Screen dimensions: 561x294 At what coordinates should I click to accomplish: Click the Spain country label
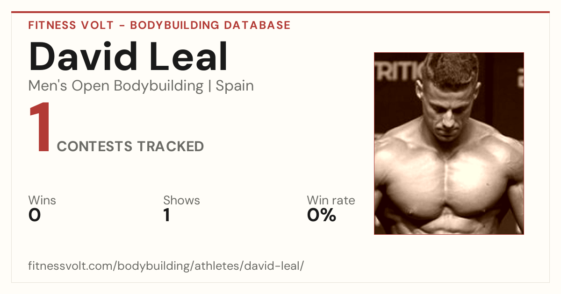235,86
